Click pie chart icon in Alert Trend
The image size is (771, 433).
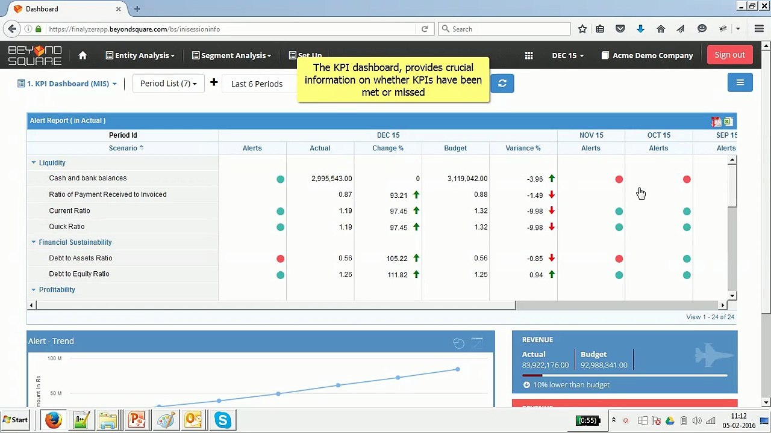pyautogui.click(x=458, y=343)
